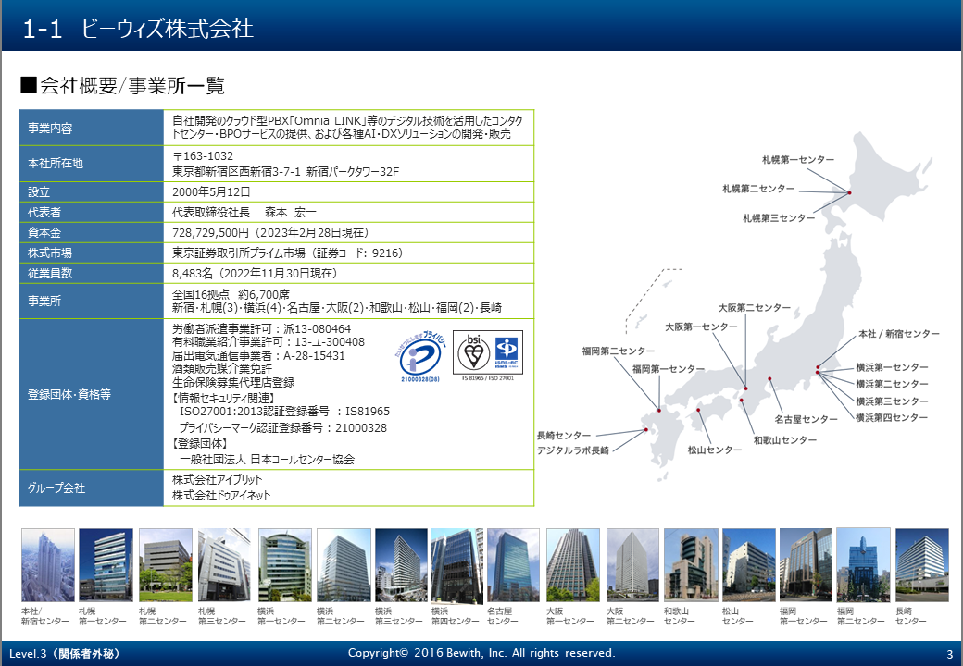The height and width of the screenshot is (666, 963).
Task: Click the 登録団体・資格等 row header
Action: pos(92,394)
